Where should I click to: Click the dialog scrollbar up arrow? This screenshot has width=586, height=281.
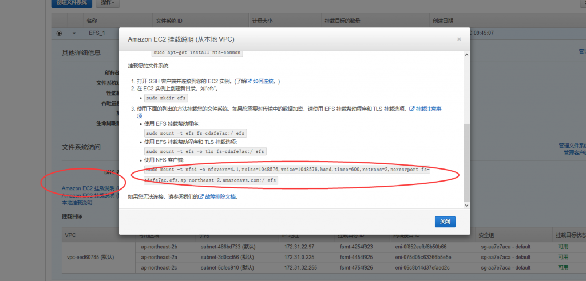click(466, 54)
